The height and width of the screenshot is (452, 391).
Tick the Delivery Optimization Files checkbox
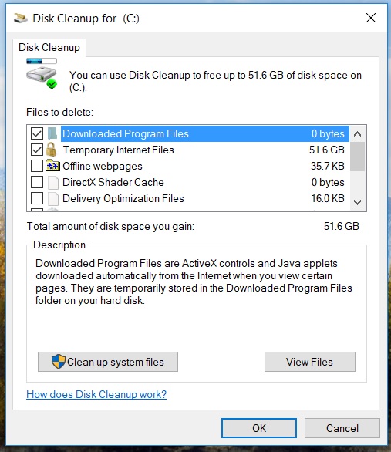coord(37,198)
